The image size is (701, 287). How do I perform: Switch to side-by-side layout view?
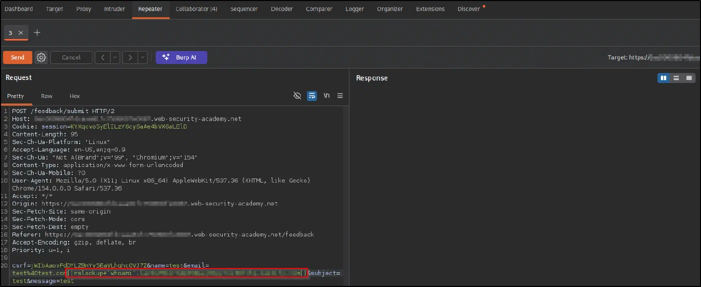[x=663, y=78]
